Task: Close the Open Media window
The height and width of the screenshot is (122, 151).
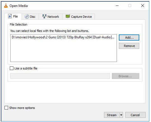Action: click(x=143, y=6)
